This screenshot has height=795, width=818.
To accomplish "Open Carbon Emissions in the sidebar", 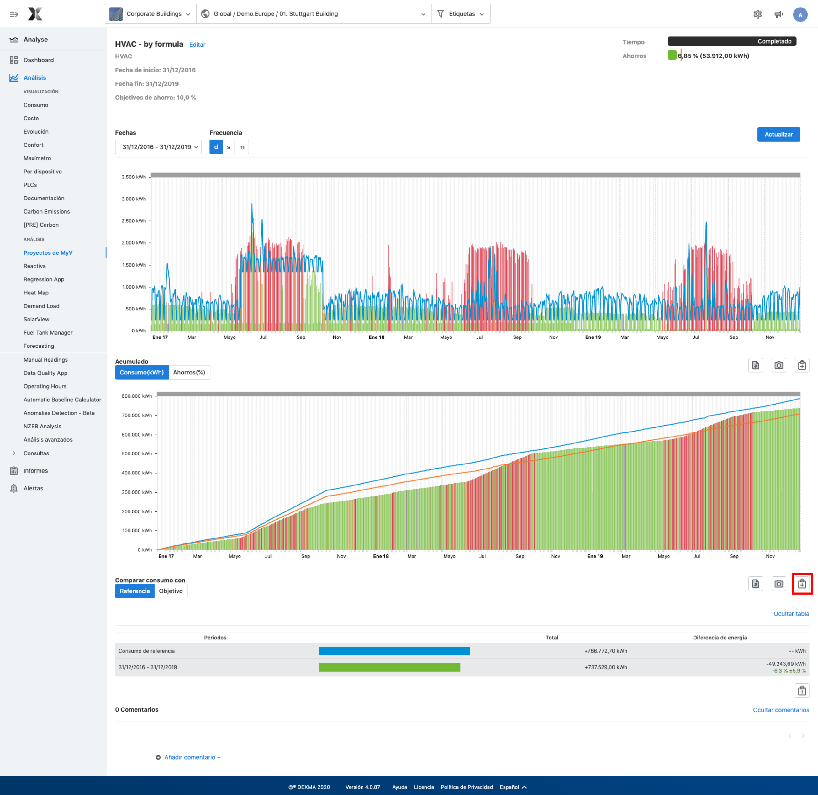I will pyautogui.click(x=47, y=212).
